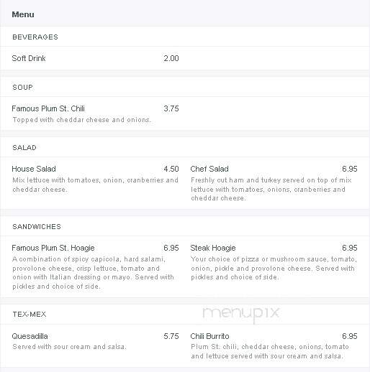370x372 pixels.
Task: Open Famous Plum St. Chili item
Action: pos(48,108)
